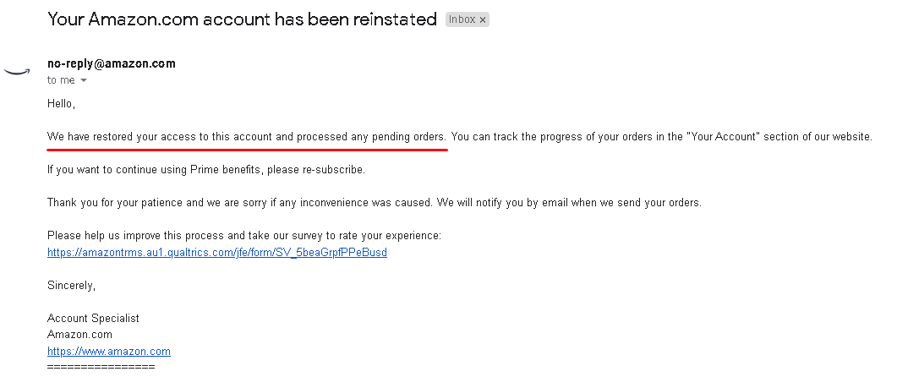
Task: Click the "Hello," greeting line
Action: 62,104
